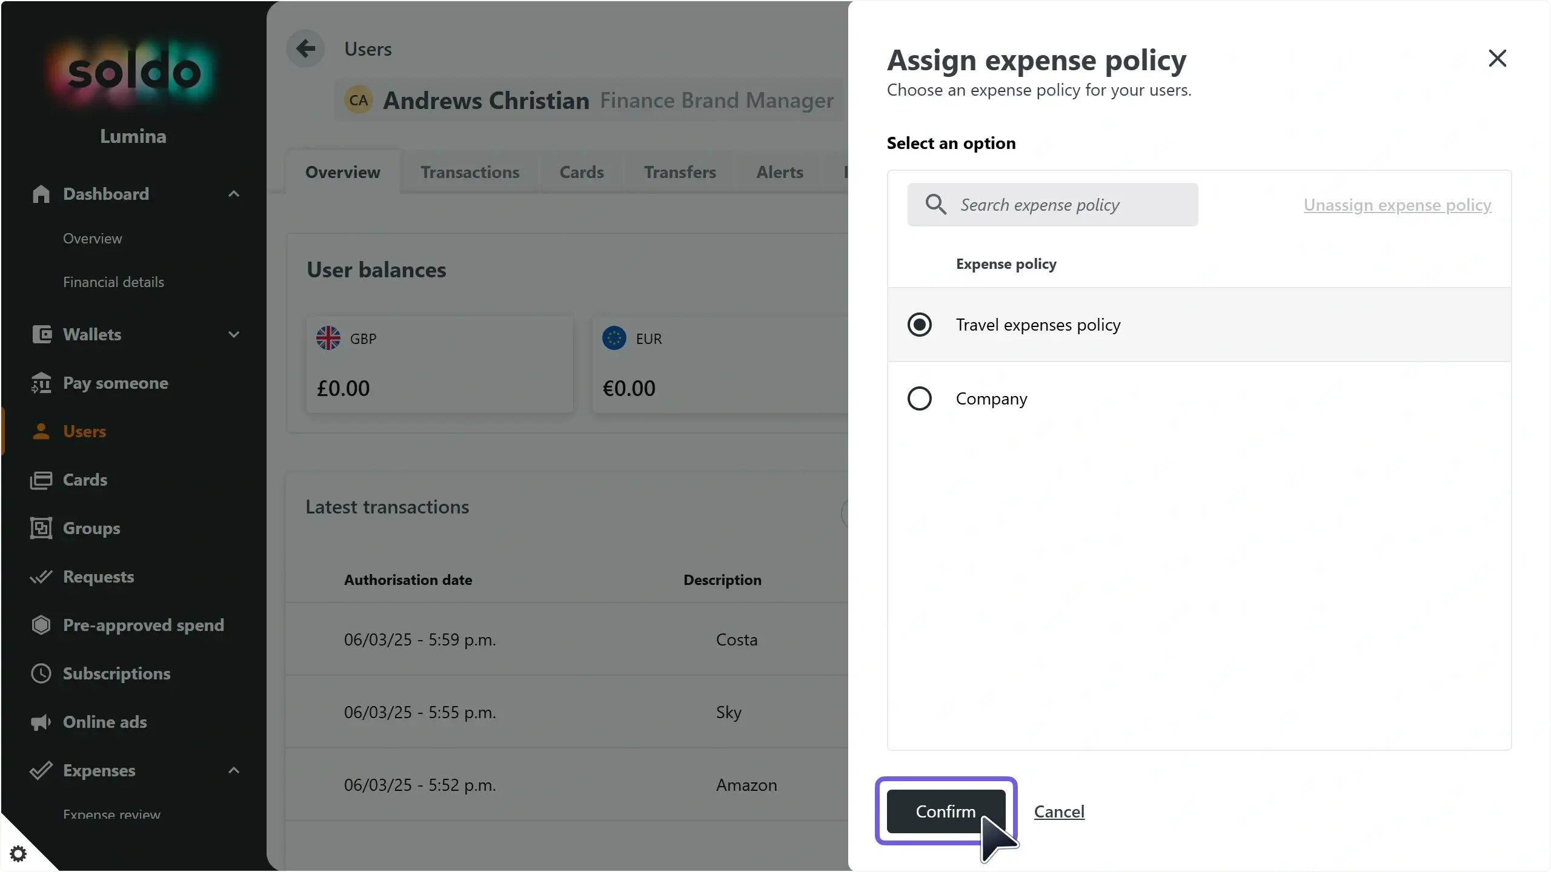Viewport: 1551px width, 872px height.
Task: Click the EUR €0.00 balance card
Action: tap(720, 365)
